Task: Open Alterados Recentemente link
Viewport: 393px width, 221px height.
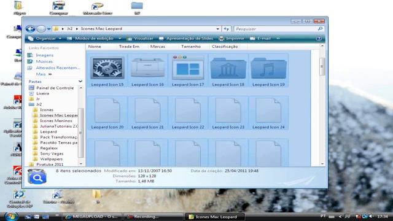Action: pos(58,68)
